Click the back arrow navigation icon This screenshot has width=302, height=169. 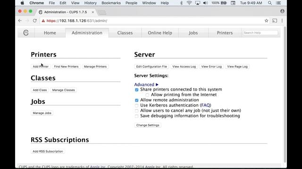pyautogui.click(x=20, y=21)
